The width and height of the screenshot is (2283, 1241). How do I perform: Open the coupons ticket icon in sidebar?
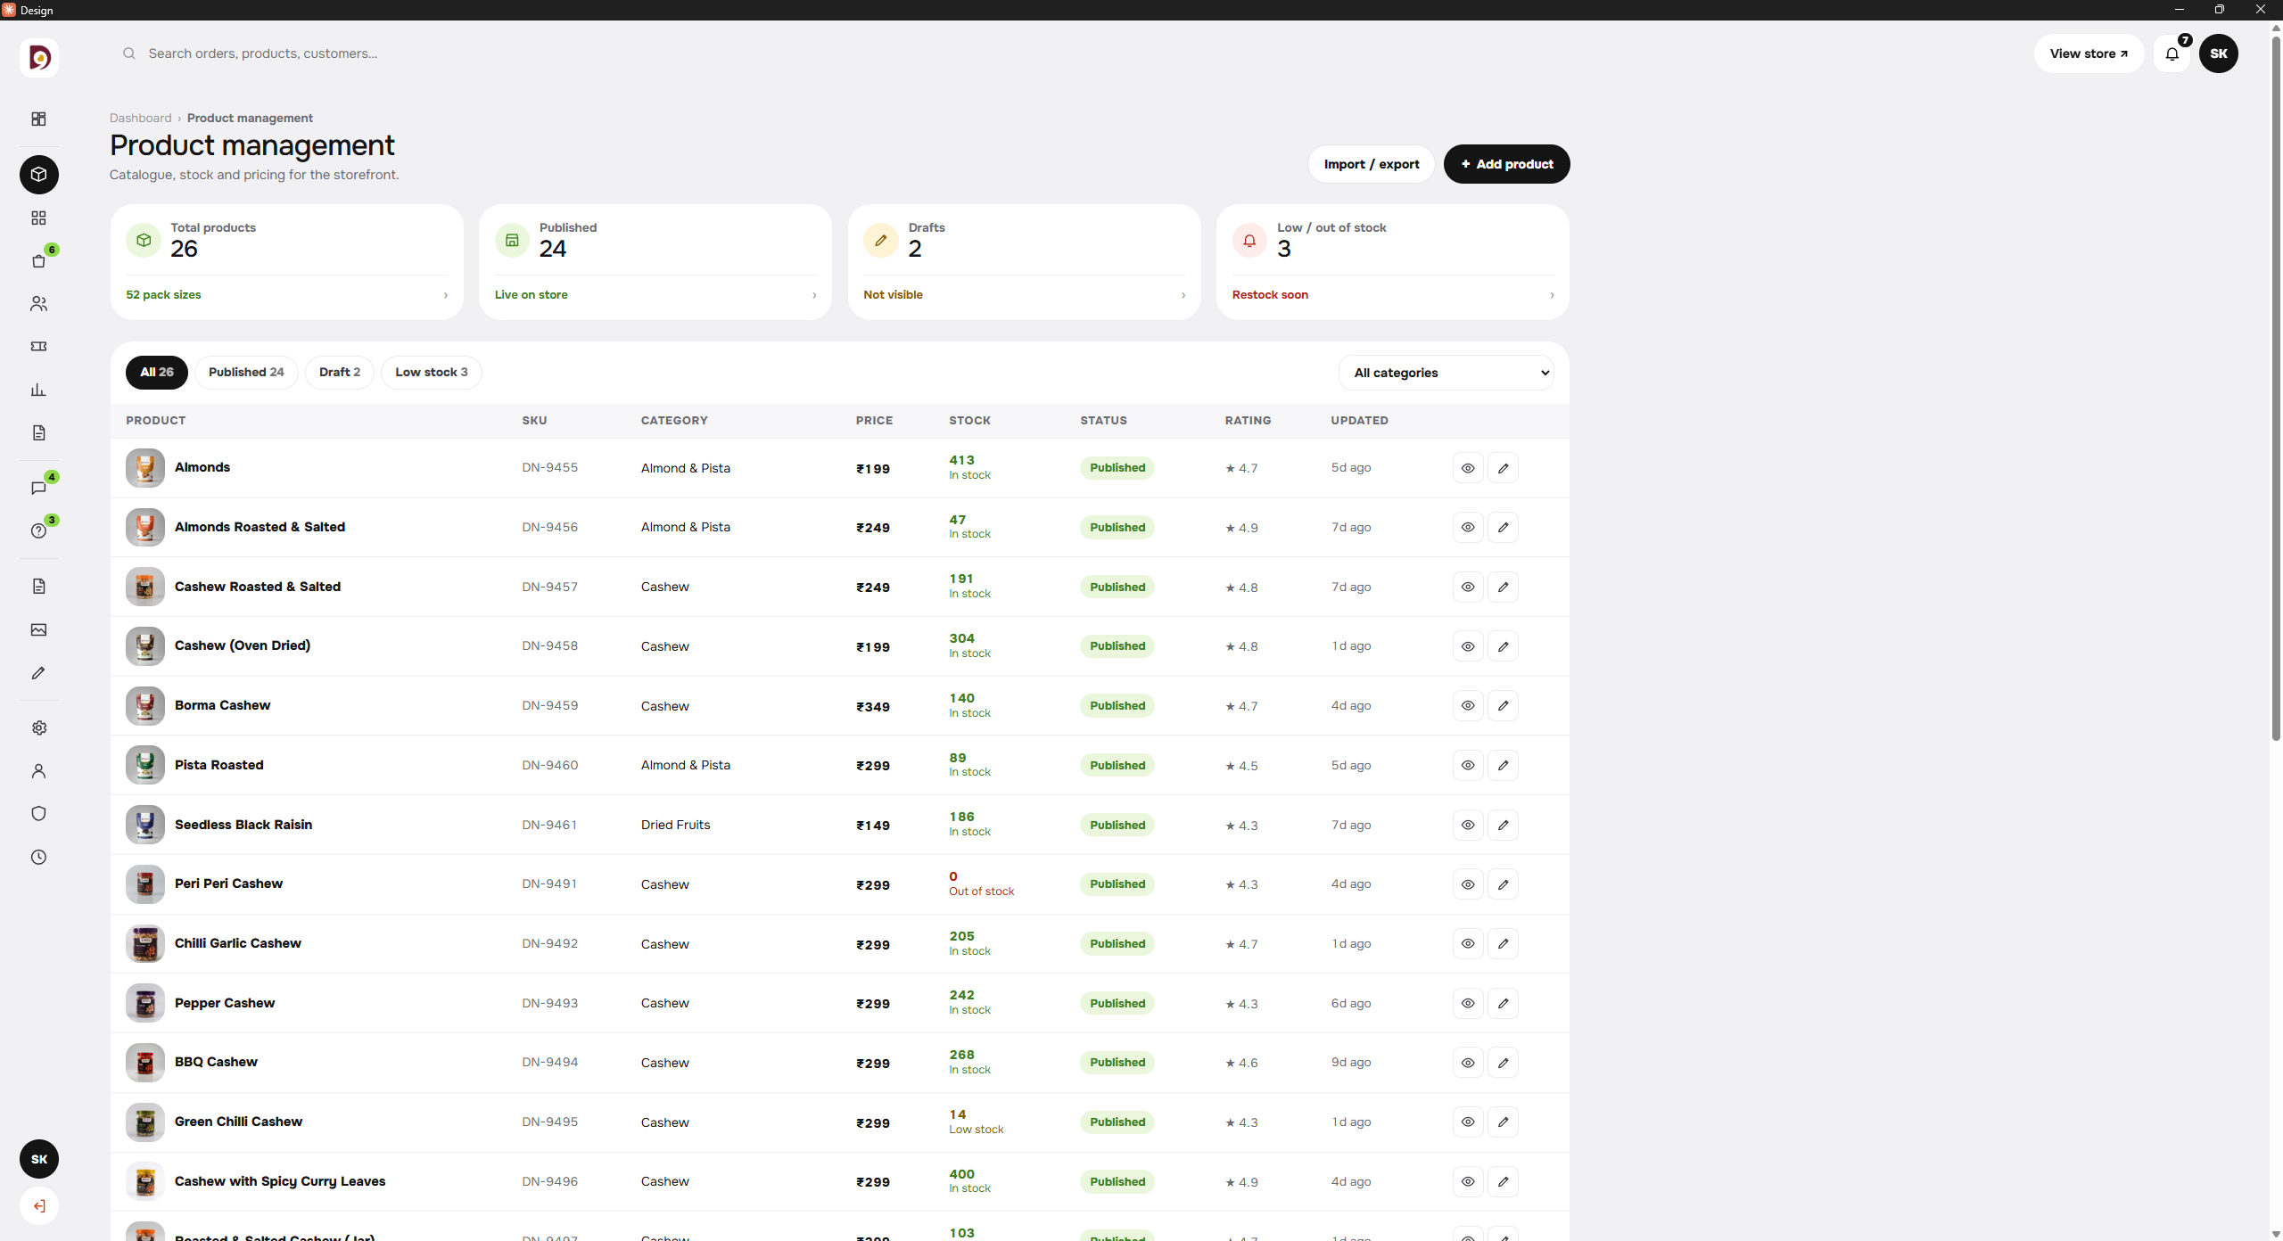[38, 347]
